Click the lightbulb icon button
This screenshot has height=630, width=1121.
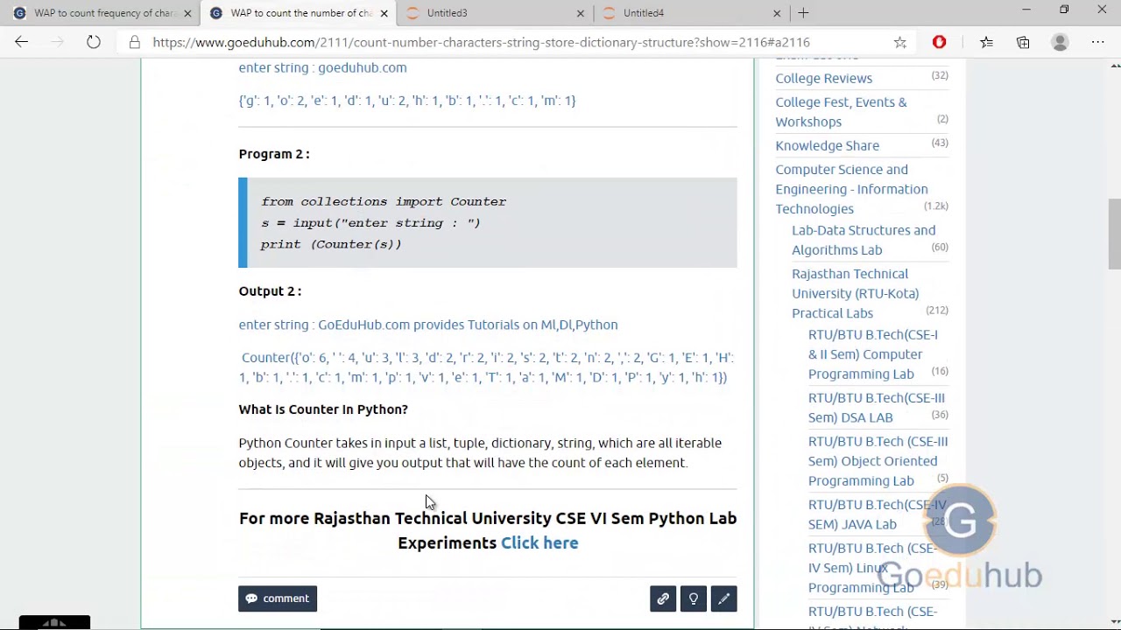(x=694, y=598)
